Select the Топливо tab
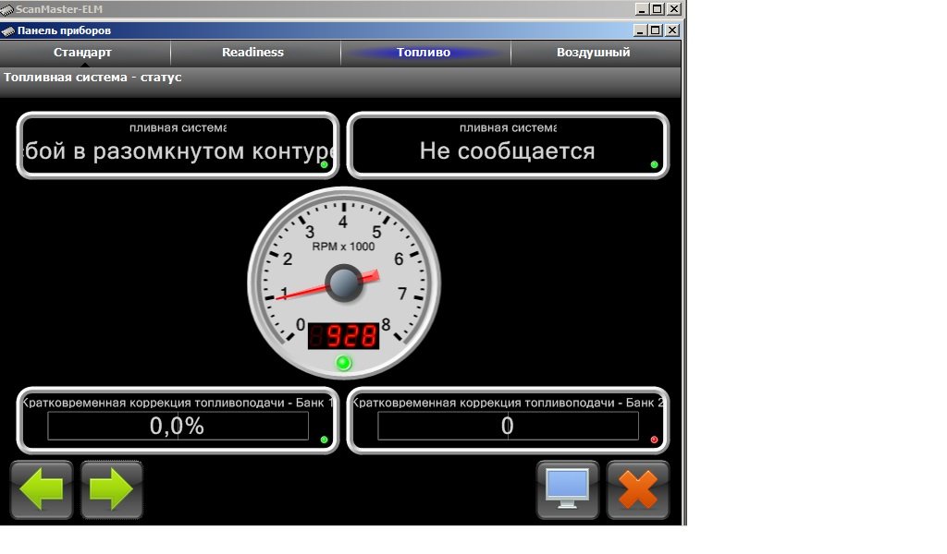This screenshot has width=947, height=554. (424, 53)
